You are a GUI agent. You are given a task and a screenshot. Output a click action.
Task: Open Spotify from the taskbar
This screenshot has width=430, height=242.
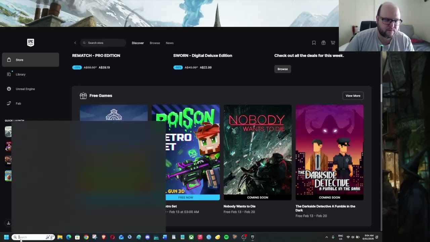(226, 237)
